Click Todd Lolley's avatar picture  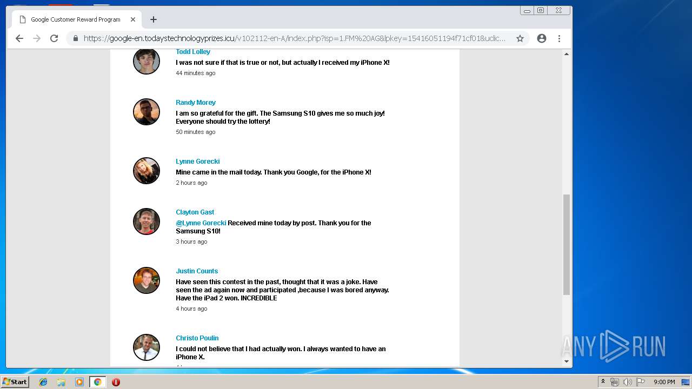(x=147, y=61)
